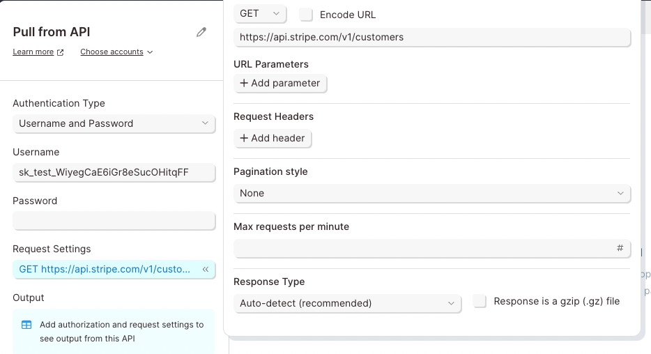Click the pencil edit icon beside the title
651x354 pixels.
point(201,32)
